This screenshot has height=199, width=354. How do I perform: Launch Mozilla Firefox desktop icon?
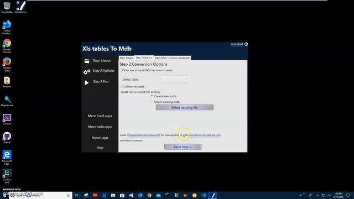tap(7, 65)
